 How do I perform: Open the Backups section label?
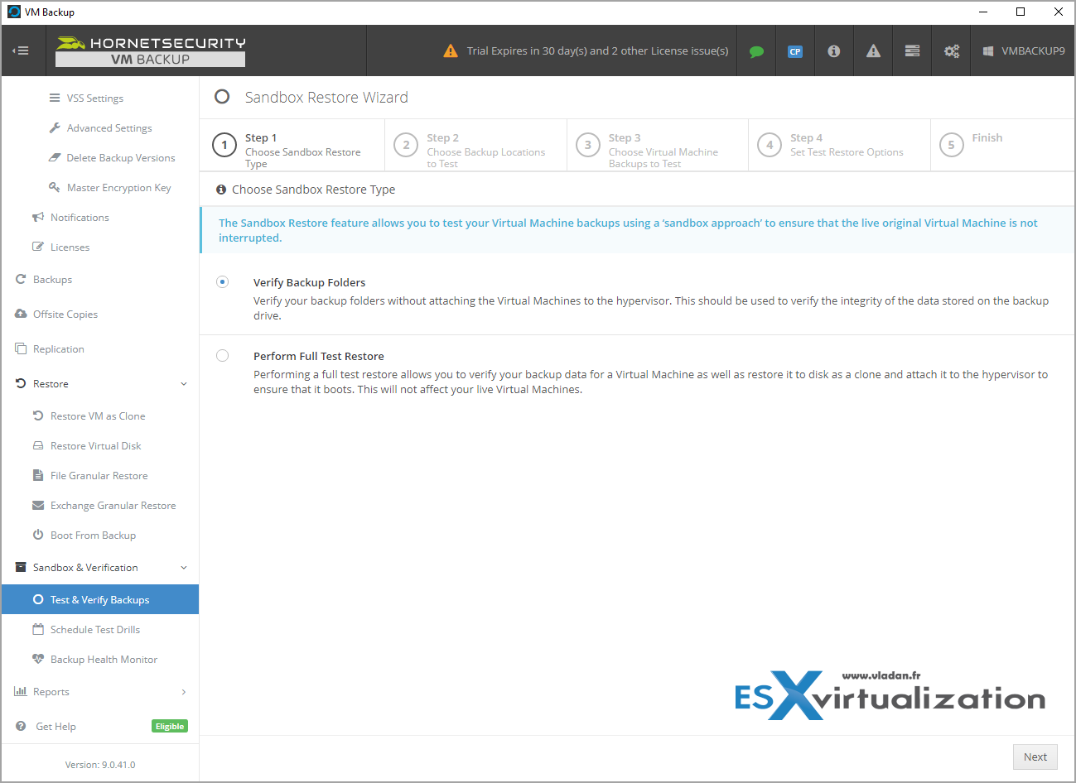[x=52, y=280]
